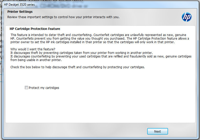The width and height of the screenshot is (200, 140).
Task: Click the HP logo icon
Action: point(186,17)
